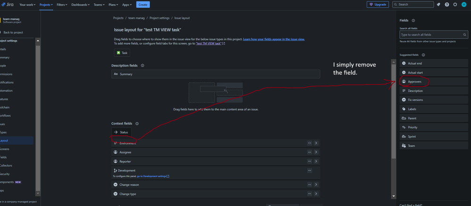Click the Project settings breadcrumb
The image size is (471, 206).
click(x=160, y=18)
